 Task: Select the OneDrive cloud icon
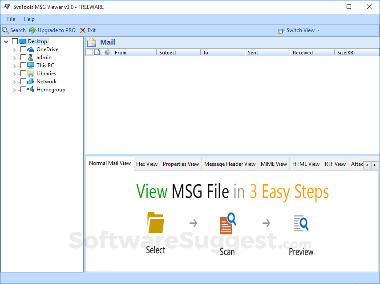[31, 49]
